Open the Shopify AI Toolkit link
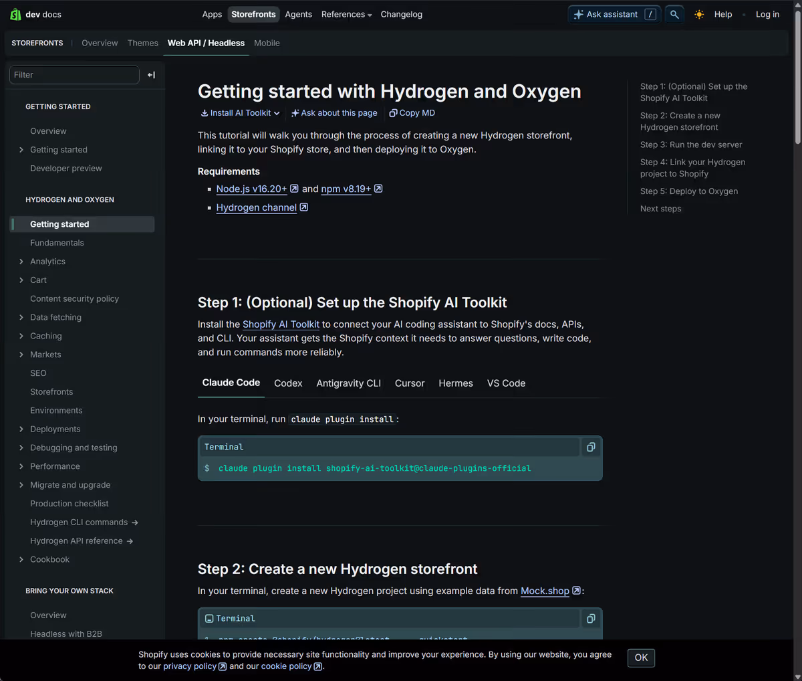 coord(281,324)
